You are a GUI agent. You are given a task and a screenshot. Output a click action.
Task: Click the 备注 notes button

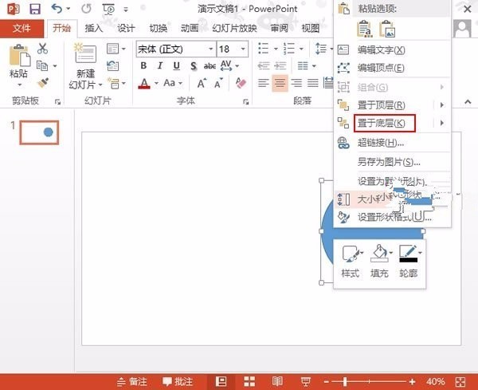pos(131,381)
